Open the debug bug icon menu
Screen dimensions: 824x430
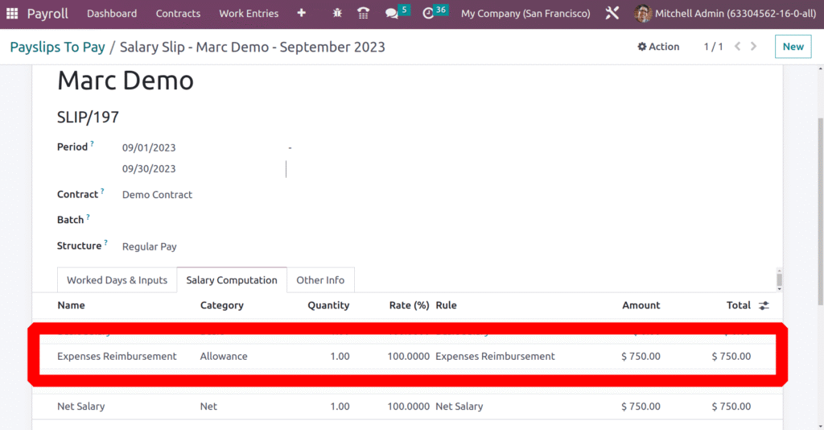pos(337,14)
